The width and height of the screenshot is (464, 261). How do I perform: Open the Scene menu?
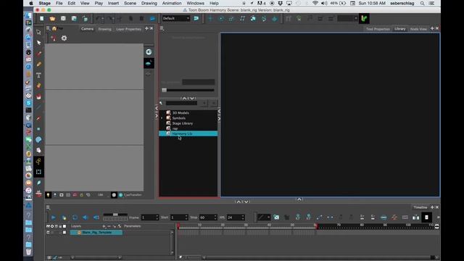pyautogui.click(x=130, y=3)
